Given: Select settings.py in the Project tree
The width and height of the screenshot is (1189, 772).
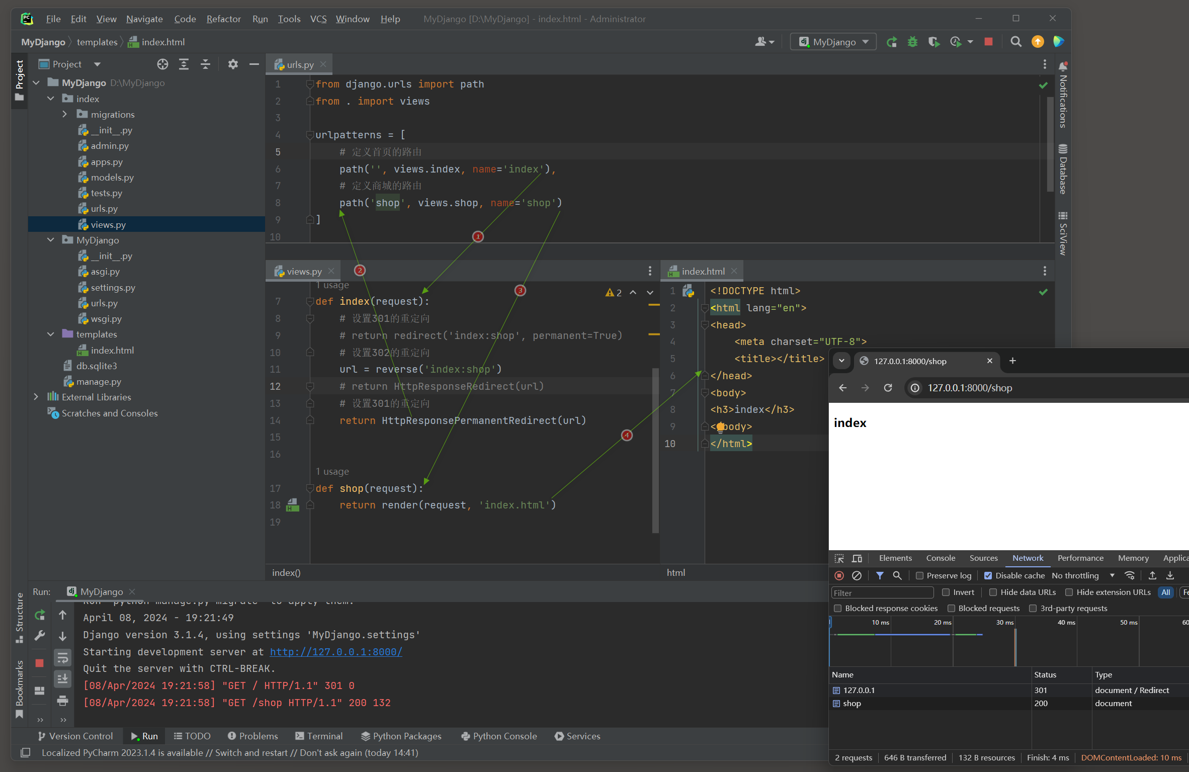Looking at the screenshot, I should [x=113, y=287].
